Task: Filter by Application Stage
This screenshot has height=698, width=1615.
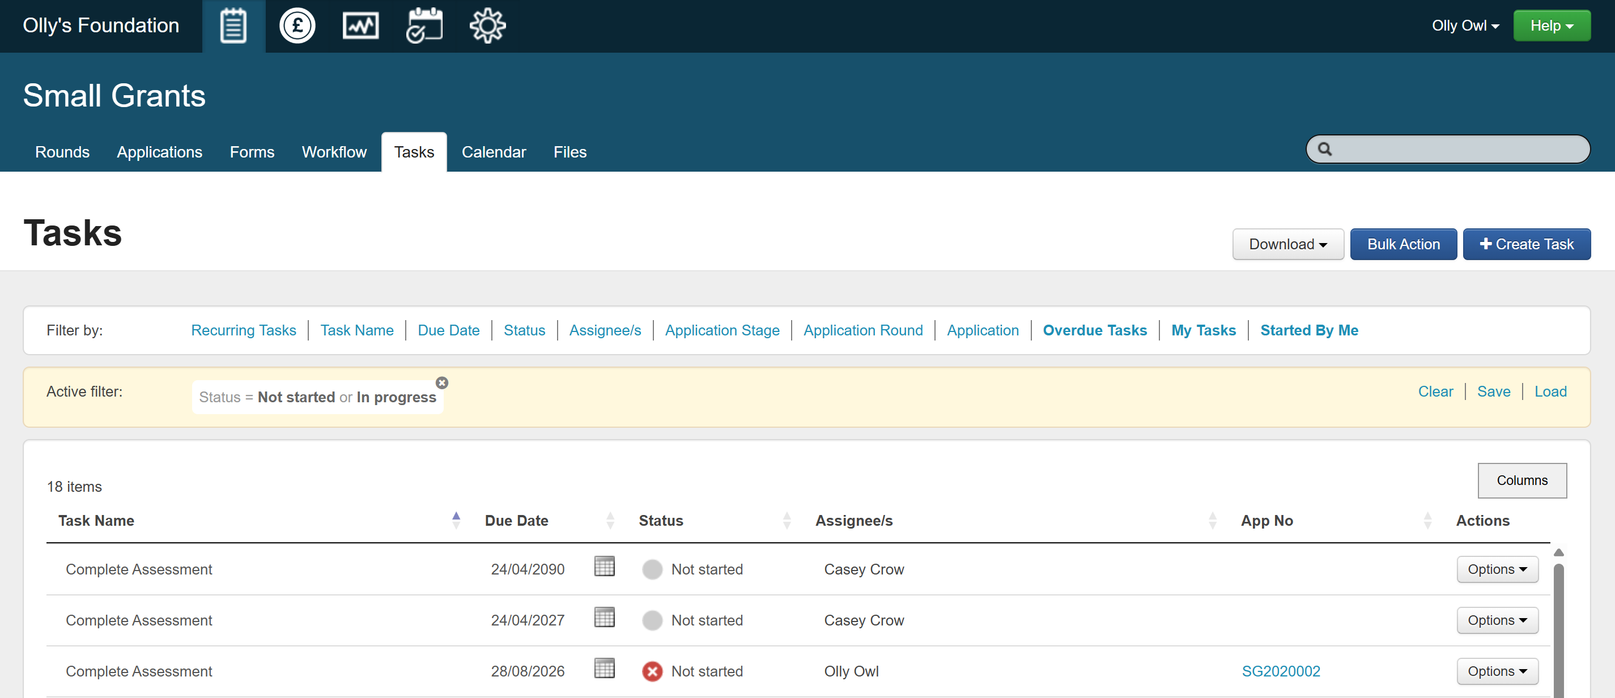Action: 722,330
